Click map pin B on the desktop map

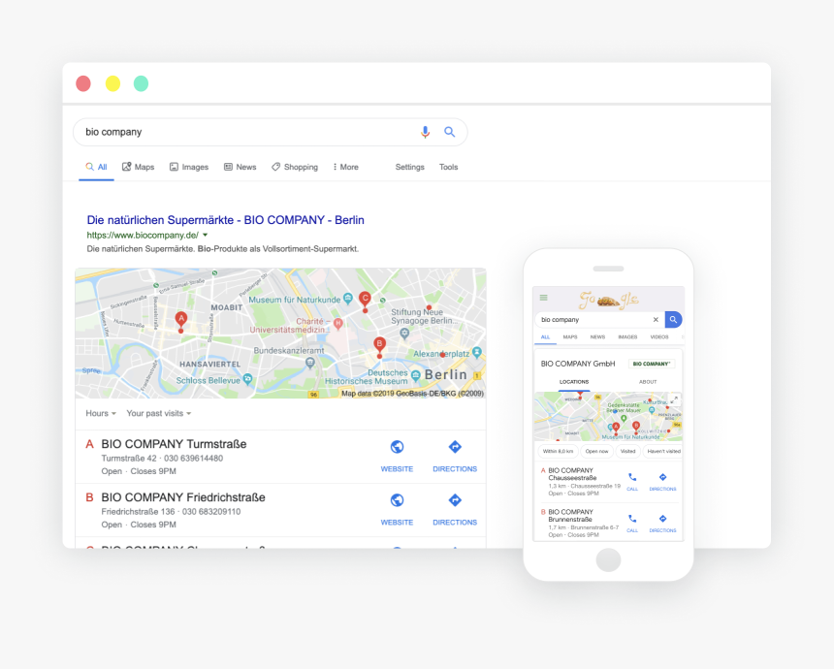click(x=379, y=345)
